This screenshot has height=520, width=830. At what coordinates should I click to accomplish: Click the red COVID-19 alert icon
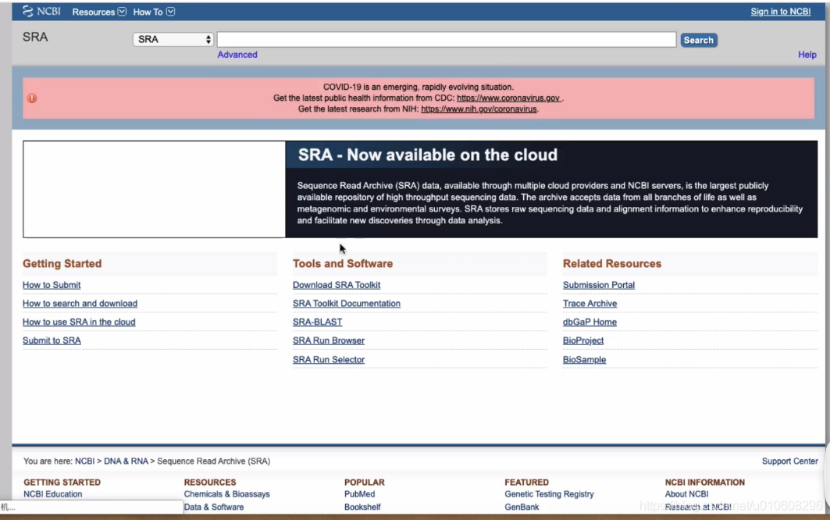[x=32, y=98]
